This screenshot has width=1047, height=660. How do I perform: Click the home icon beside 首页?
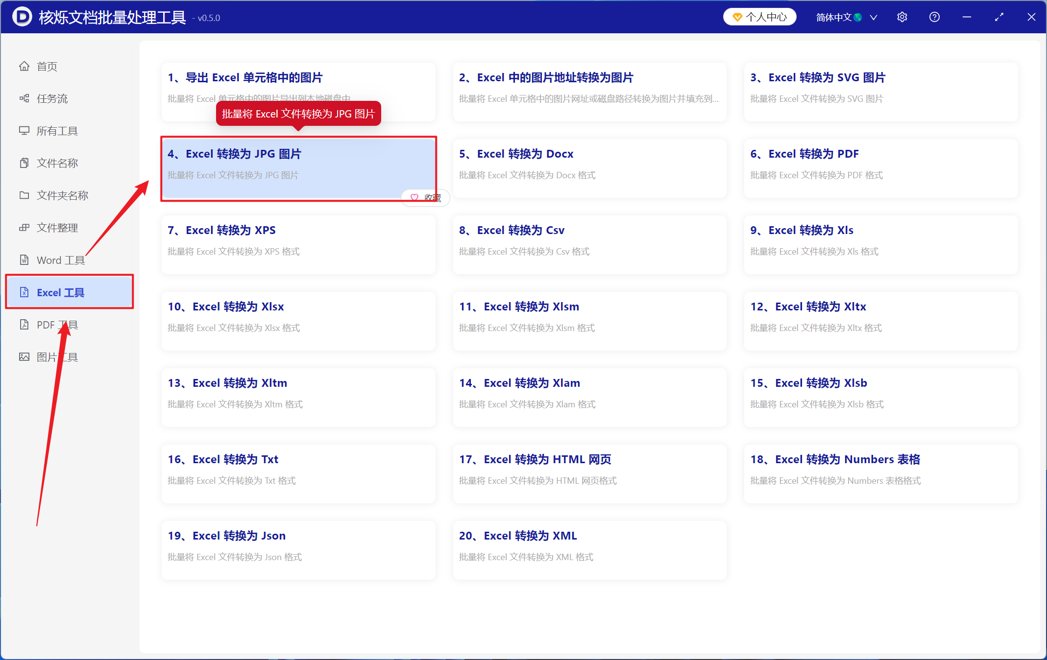(x=24, y=66)
